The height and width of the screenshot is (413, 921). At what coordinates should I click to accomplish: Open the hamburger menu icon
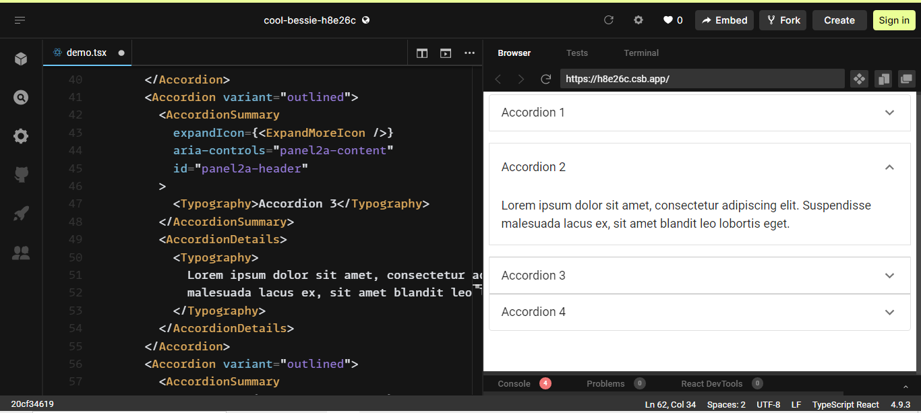pyautogui.click(x=20, y=20)
